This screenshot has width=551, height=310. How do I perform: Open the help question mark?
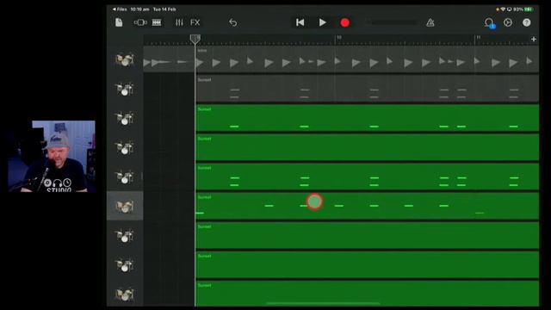click(526, 22)
